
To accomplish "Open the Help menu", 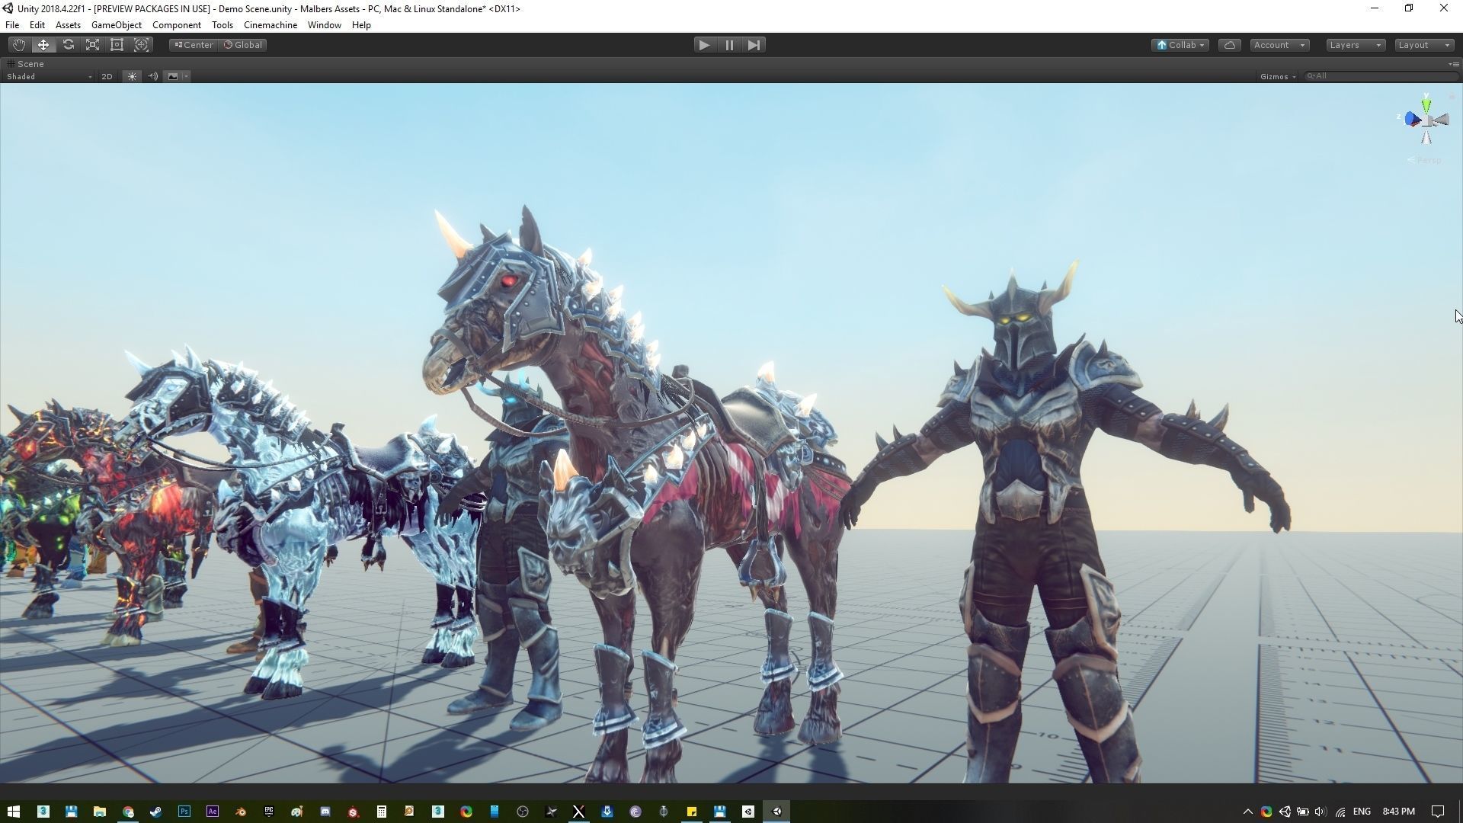I will pos(361,25).
